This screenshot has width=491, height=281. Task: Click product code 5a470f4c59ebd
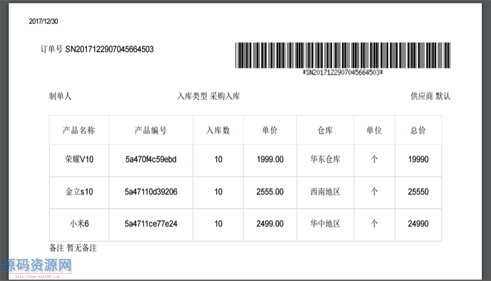coord(151,159)
